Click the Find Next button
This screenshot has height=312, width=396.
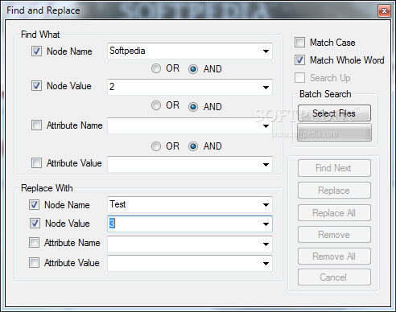point(334,168)
